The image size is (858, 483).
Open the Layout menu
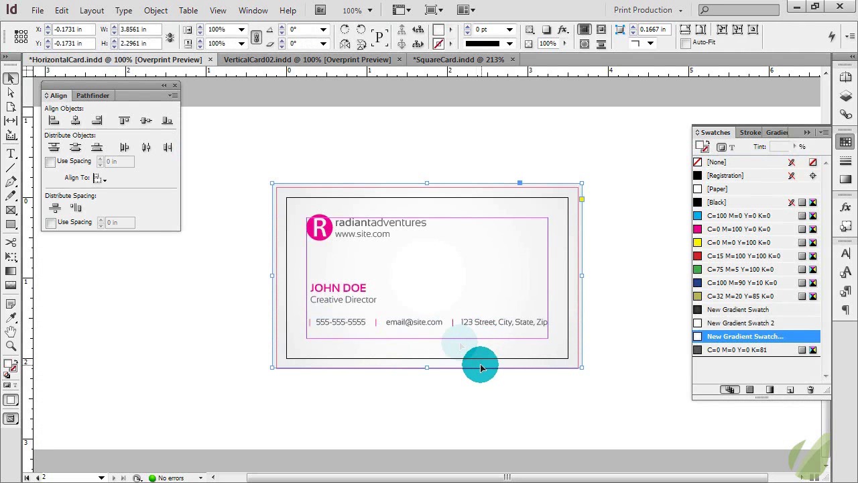pos(92,10)
